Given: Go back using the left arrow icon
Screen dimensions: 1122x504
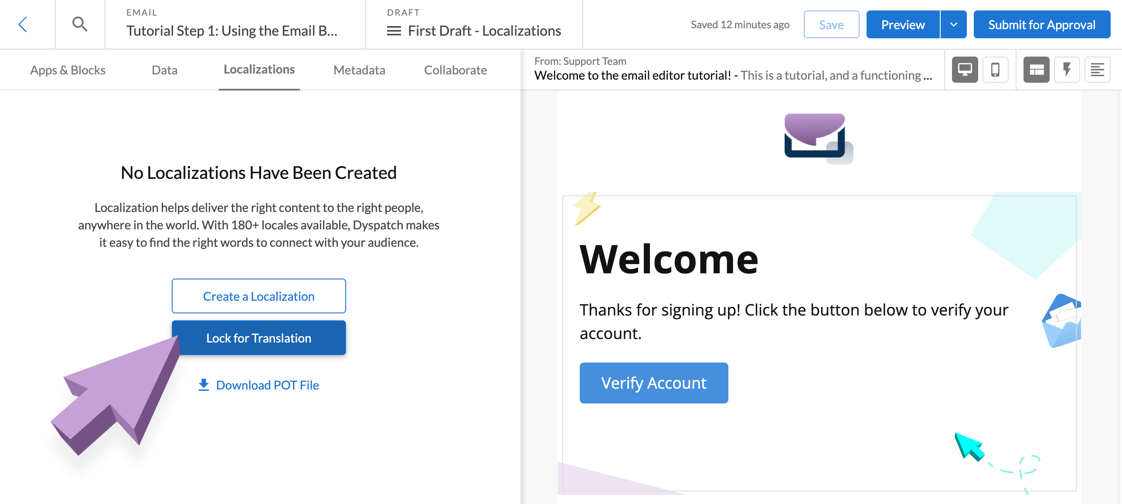Looking at the screenshot, I should tap(23, 24).
